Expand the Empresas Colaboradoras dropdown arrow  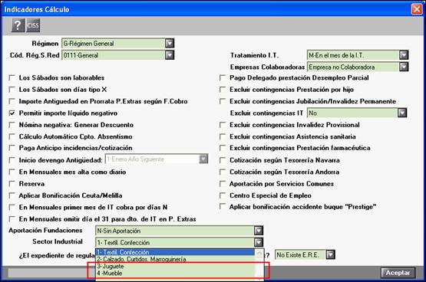[404, 67]
